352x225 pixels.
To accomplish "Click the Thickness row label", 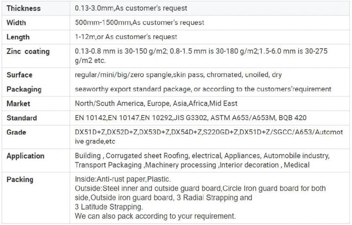I will pos(24,8).
